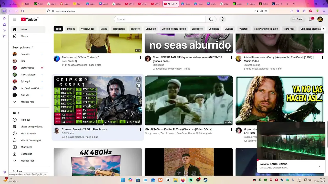The width and height of the screenshot is (328, 184).
Task: Open Steam from the taskbar
Action: (206, 180)
